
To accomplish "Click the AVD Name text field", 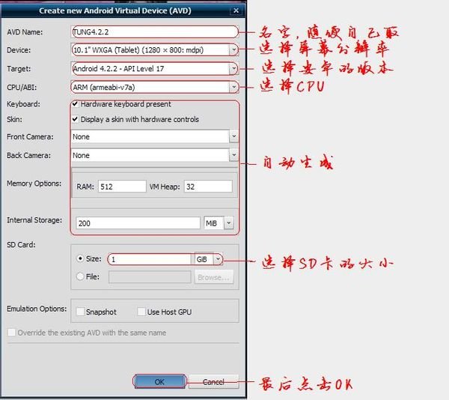I will [x=153, y=31].
